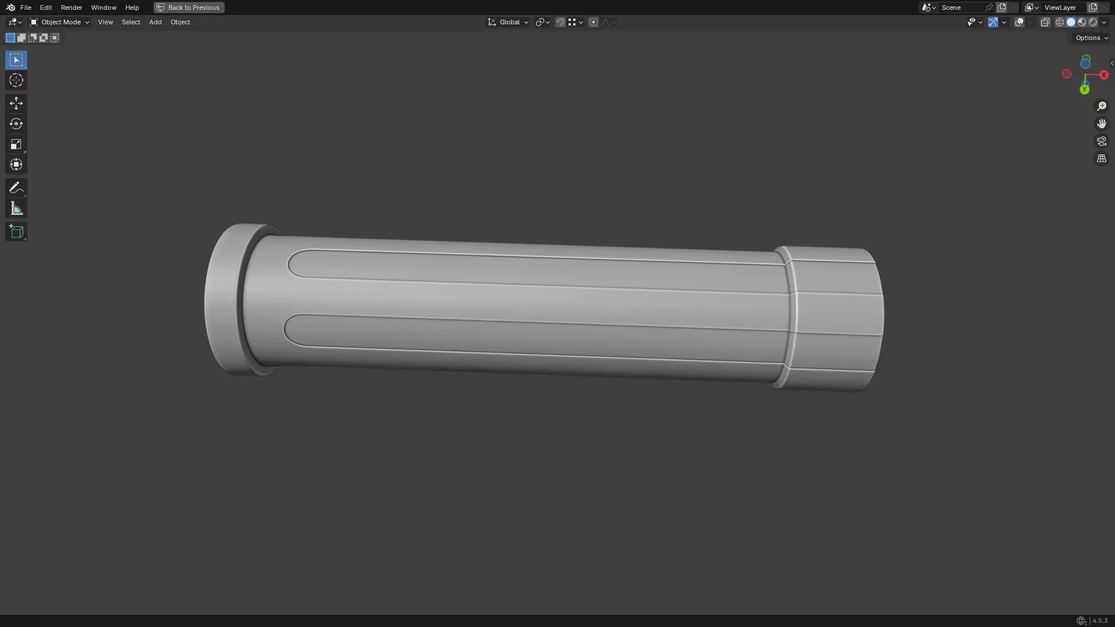Open the File menu
Image resolution: width=1115 pixels, height=627 pixels.
(x=26, y=8)
